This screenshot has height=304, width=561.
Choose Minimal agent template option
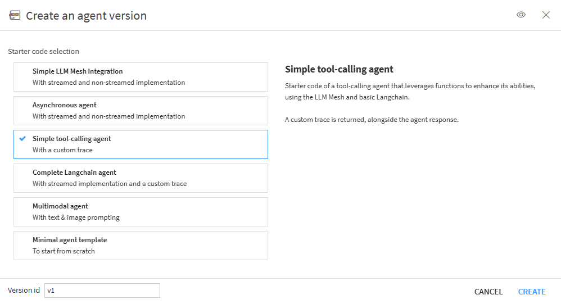(141, 246)
